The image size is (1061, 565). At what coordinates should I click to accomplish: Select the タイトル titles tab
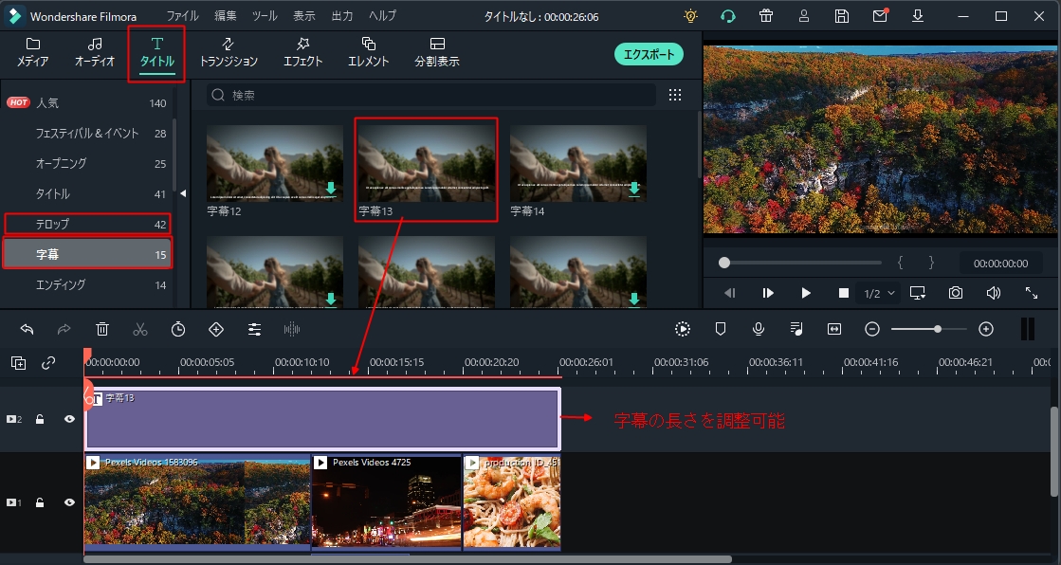point(157,53)
